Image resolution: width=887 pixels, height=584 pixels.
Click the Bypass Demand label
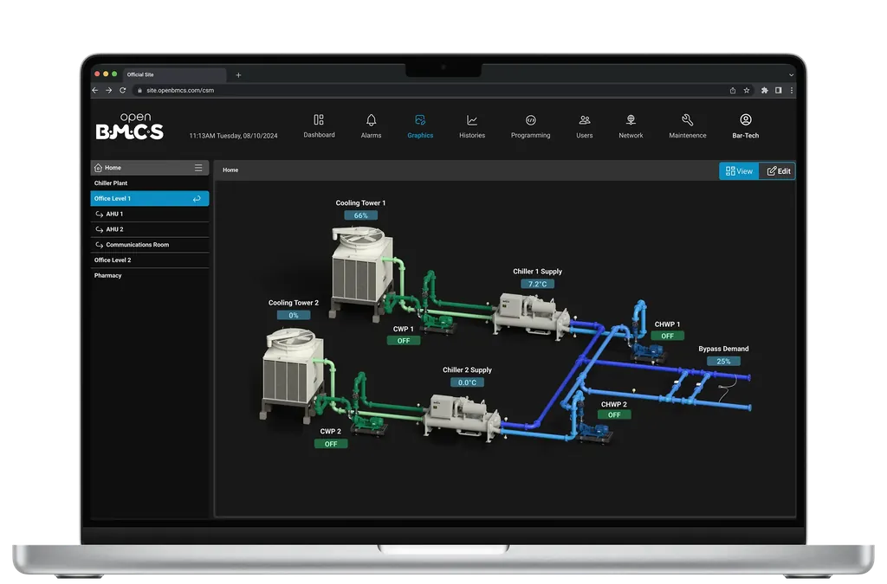coord(723,349)
